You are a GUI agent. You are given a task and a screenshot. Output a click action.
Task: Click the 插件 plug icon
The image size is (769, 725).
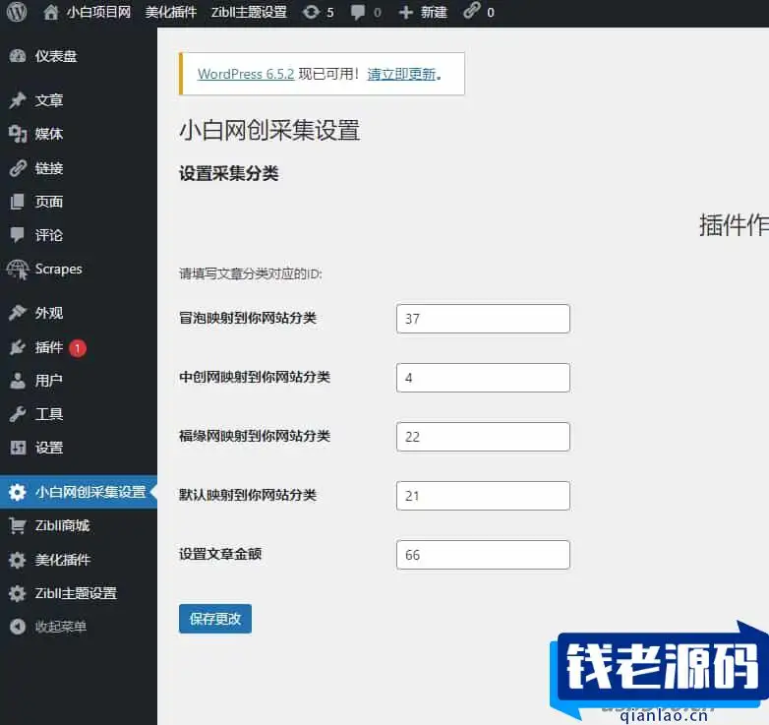click(x=18, y=347)
